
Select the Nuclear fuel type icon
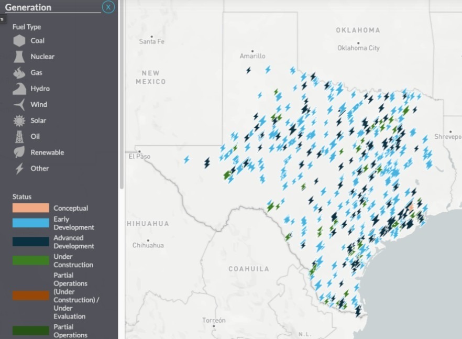tap(18, 57)
